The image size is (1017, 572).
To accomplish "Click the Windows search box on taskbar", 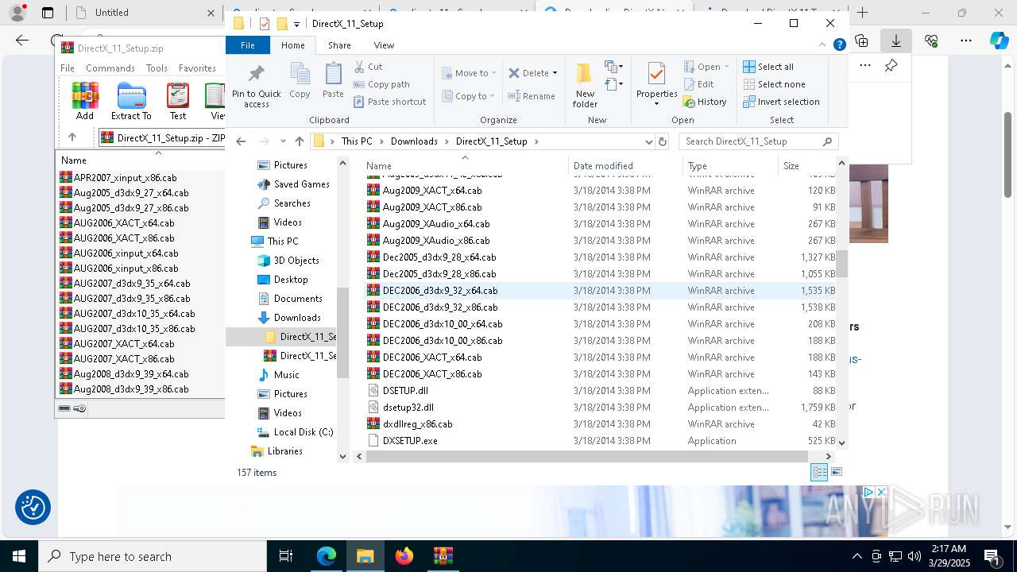I will [153, 556].
